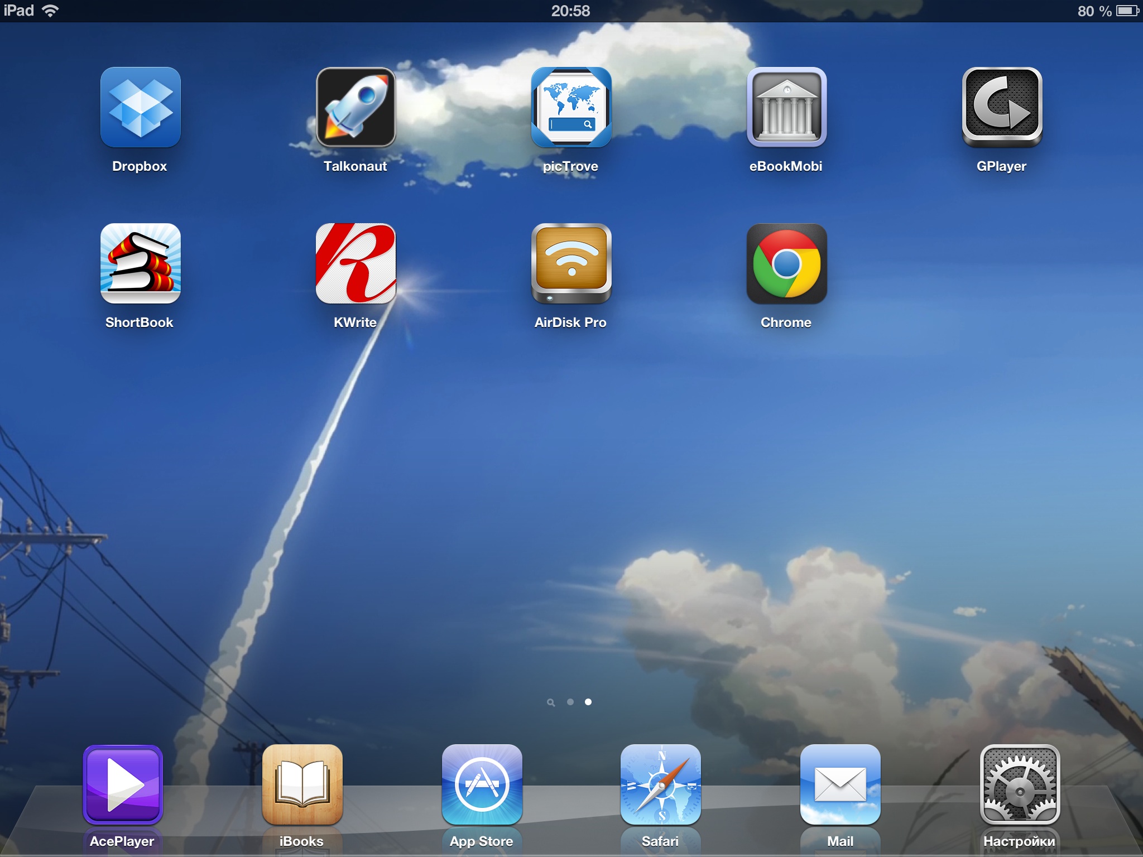This screenshot has width=1143, height=857.
Task: Open iBooks from the dock
Action: tap(302, 784)
